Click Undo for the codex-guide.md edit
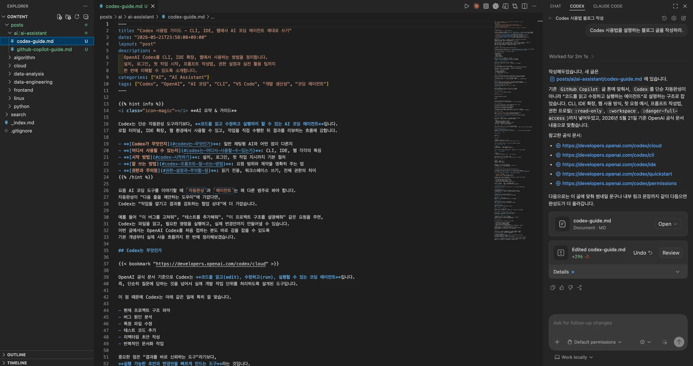Screen dimensions: 693x366 pyautogui.click(x=643, y=253)
